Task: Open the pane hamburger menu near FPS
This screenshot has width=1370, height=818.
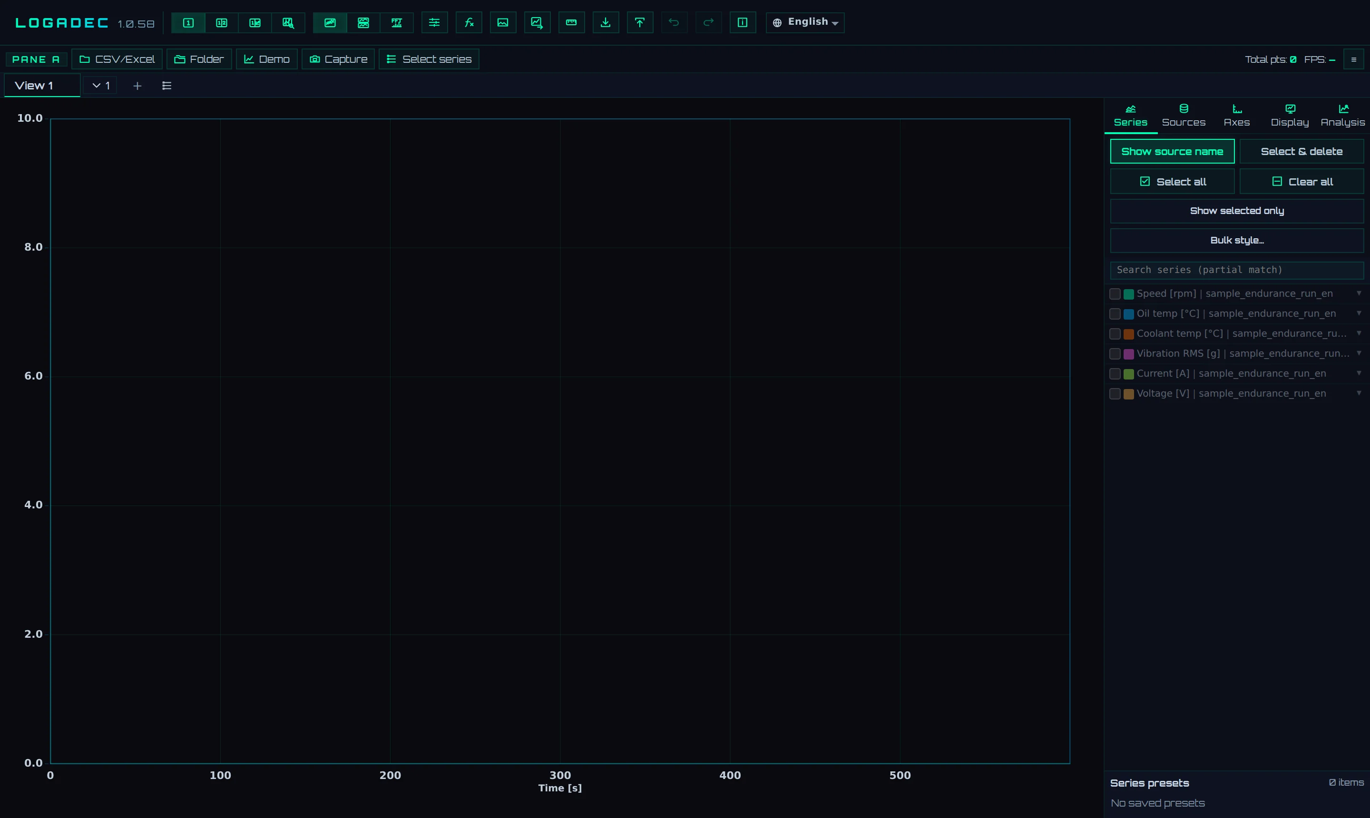Action: [x=1353, y=59]
